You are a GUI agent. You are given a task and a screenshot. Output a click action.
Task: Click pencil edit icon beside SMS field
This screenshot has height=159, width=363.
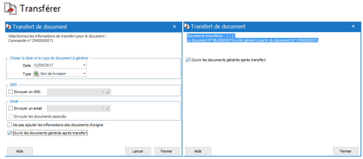[108, 92]
